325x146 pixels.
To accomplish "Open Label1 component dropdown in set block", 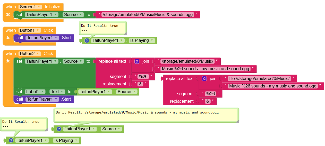I will tap(35, 92).
